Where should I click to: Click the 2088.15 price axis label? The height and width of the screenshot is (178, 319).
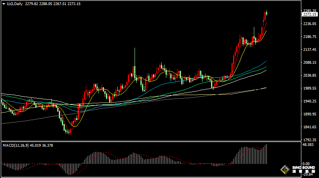pos(310,63)
